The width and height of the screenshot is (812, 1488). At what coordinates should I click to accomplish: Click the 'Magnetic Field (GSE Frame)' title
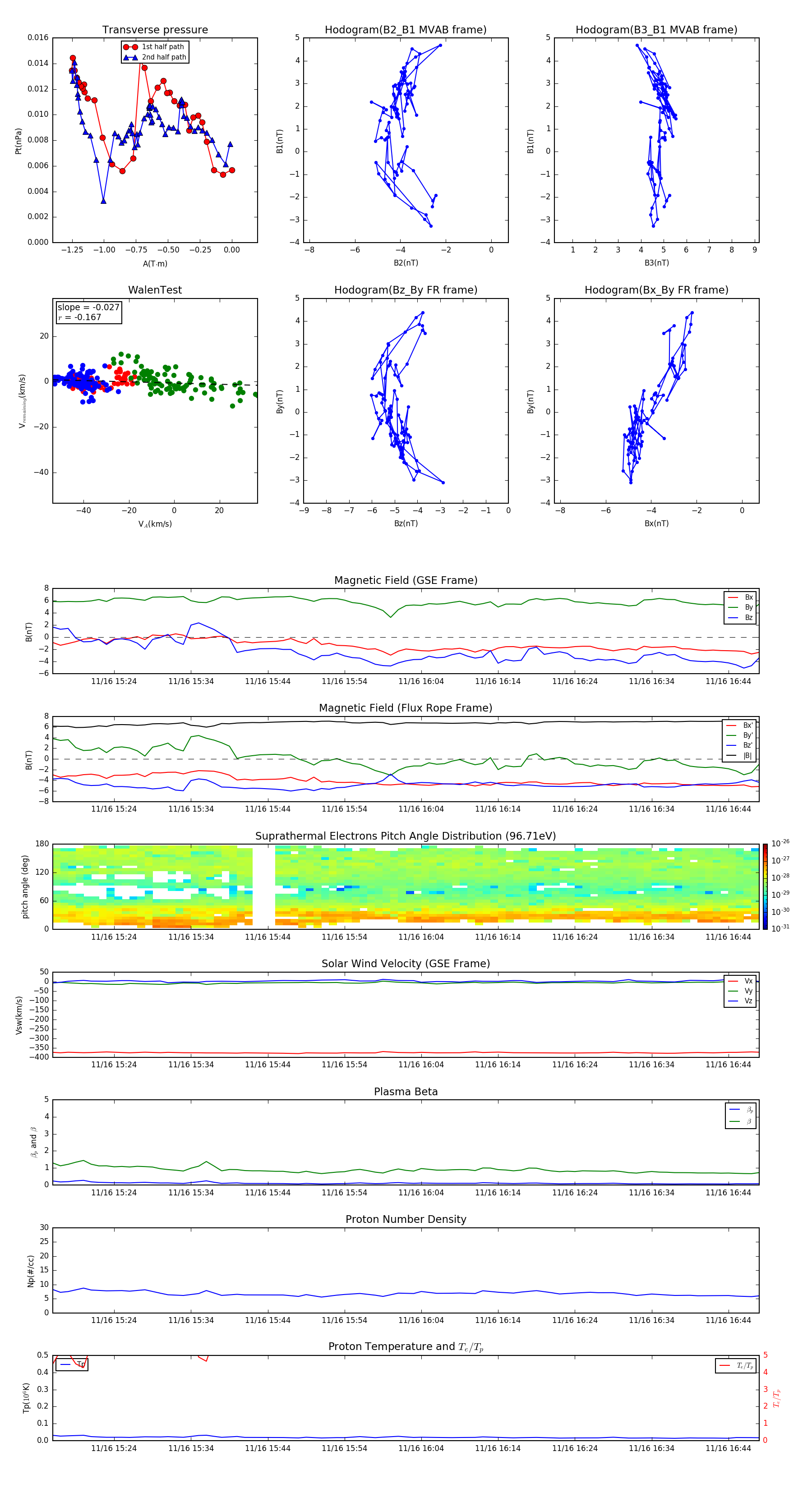tap(406, 580)
